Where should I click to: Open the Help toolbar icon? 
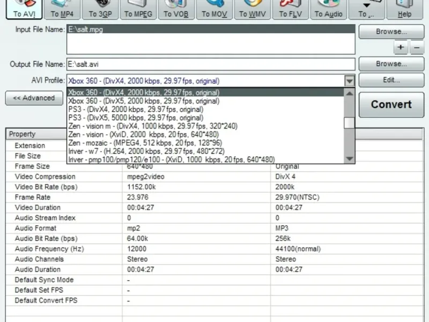click(404, 9)
